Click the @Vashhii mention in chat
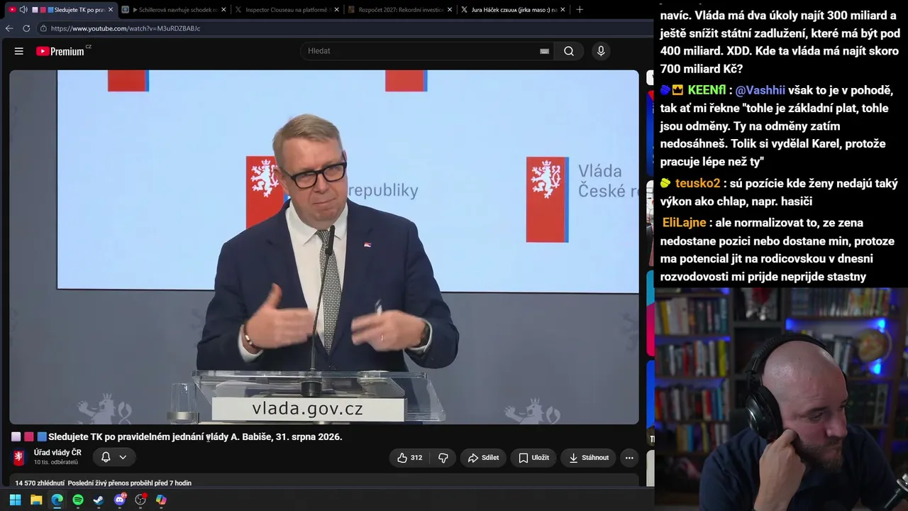Image resolution: width=908 pixels, height=511 pixels. pos(760,91)
